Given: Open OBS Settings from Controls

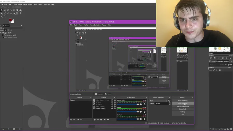Looking at the screenshot, I should [x=183, y=112].
